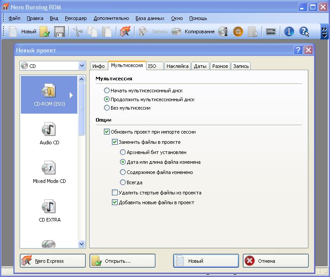
Task: Toggle Добавить новые файлы в проект checkbox
Action: (115, 202)
